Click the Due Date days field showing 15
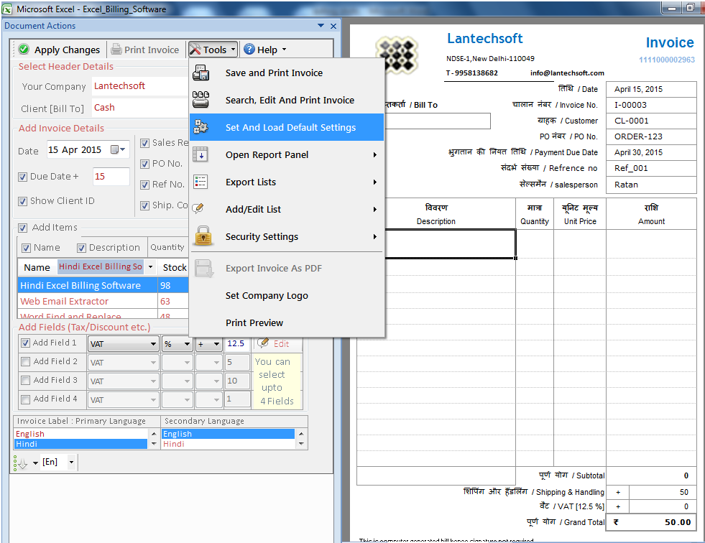Screen dimensions: 705x543 (x=111, y=177)
